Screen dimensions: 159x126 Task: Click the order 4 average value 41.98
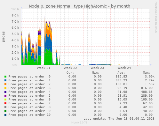point(122,92)
